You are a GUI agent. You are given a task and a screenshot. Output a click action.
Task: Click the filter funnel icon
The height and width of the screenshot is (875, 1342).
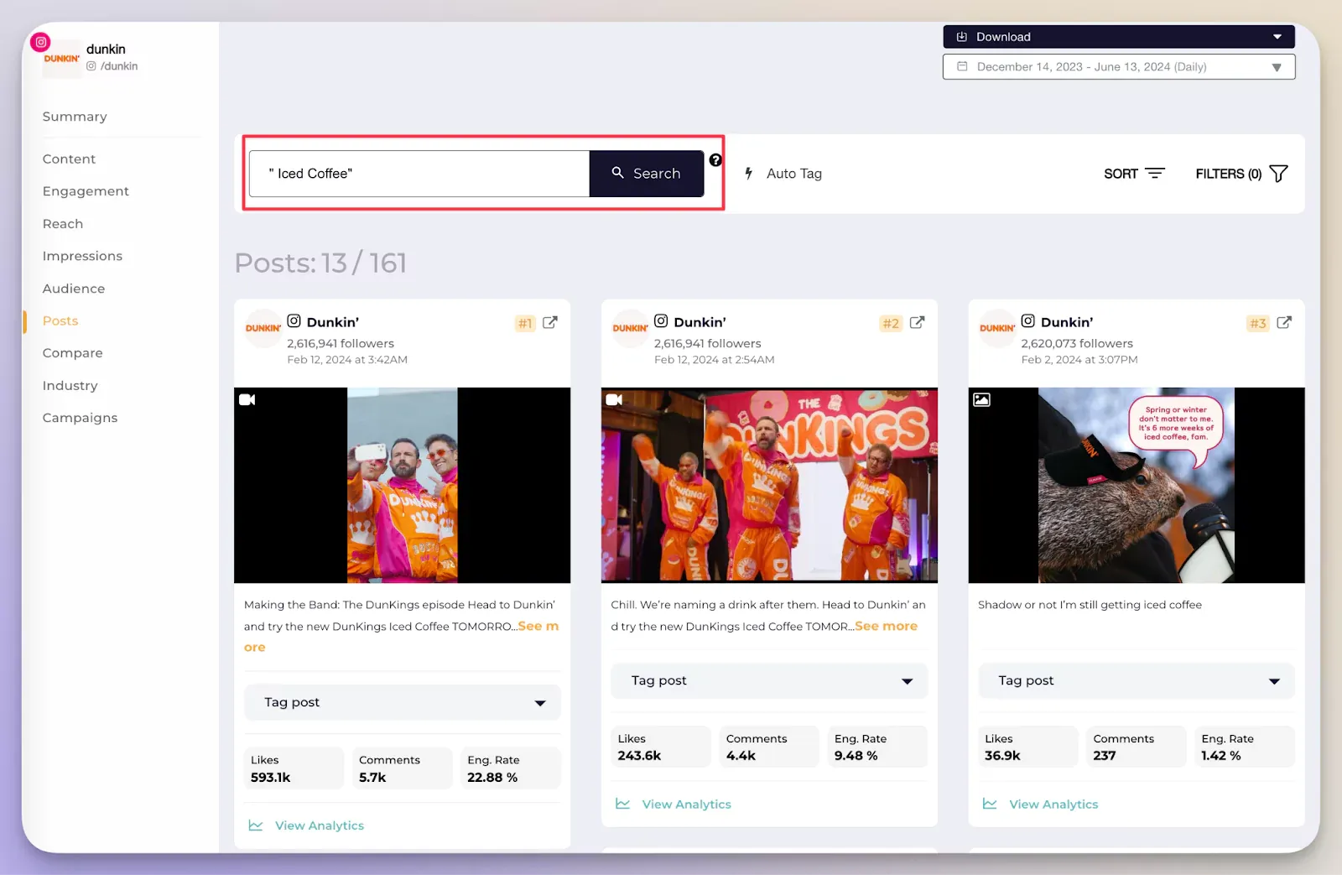point(1278,174)
